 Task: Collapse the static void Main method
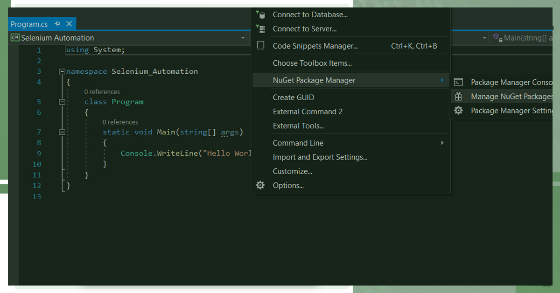click(x=62, y=132)
